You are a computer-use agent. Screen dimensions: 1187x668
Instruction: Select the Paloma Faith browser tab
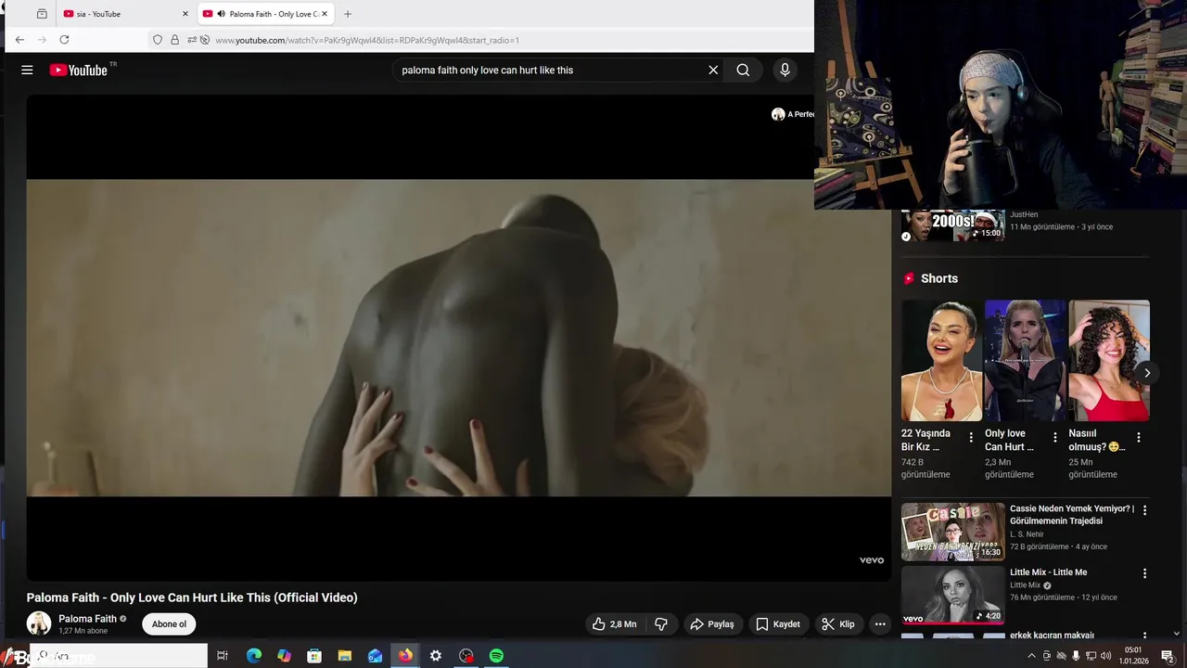click(265, 14)
